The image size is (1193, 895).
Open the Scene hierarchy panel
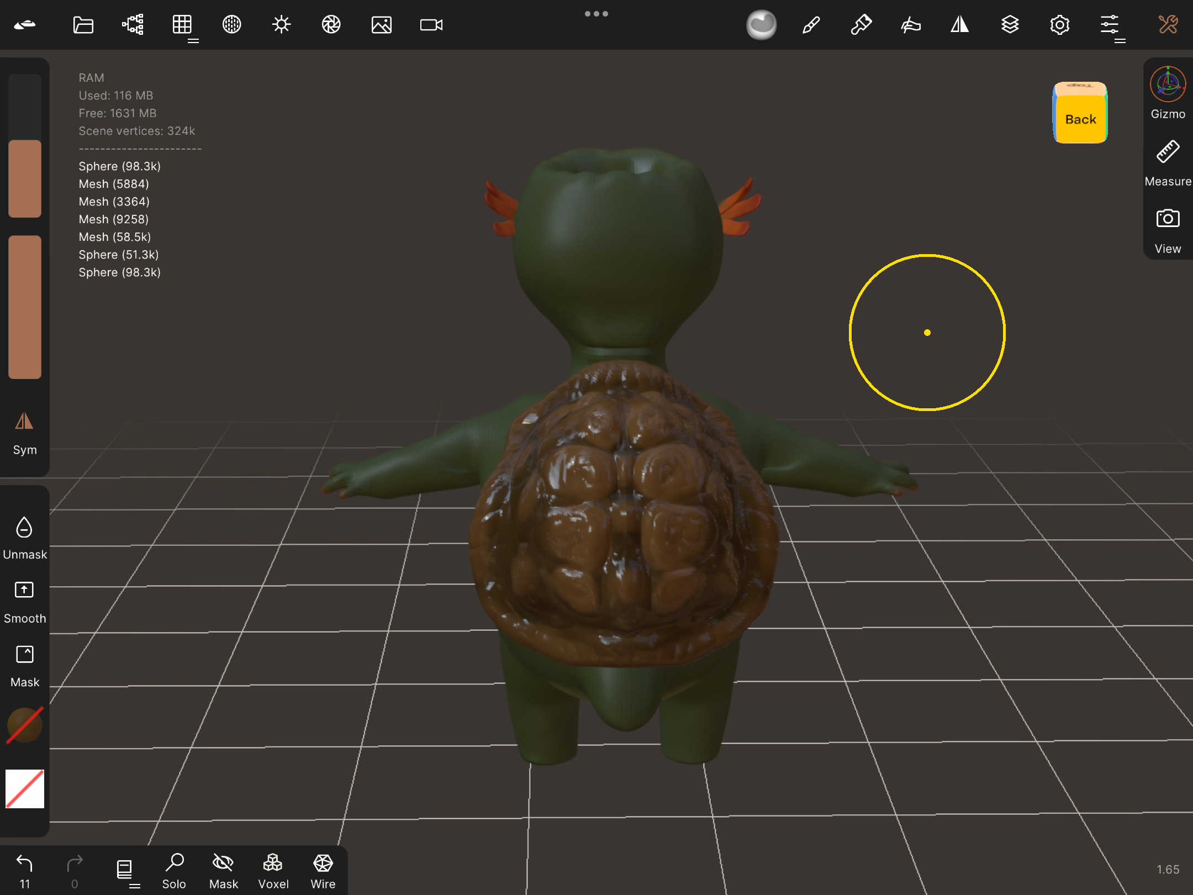pyautogui.click(x=133, y=25)
